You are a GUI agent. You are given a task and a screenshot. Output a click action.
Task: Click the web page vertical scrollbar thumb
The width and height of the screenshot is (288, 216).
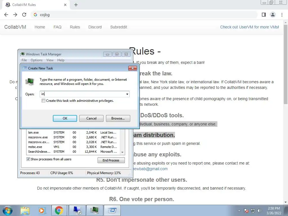click(286, 64)
